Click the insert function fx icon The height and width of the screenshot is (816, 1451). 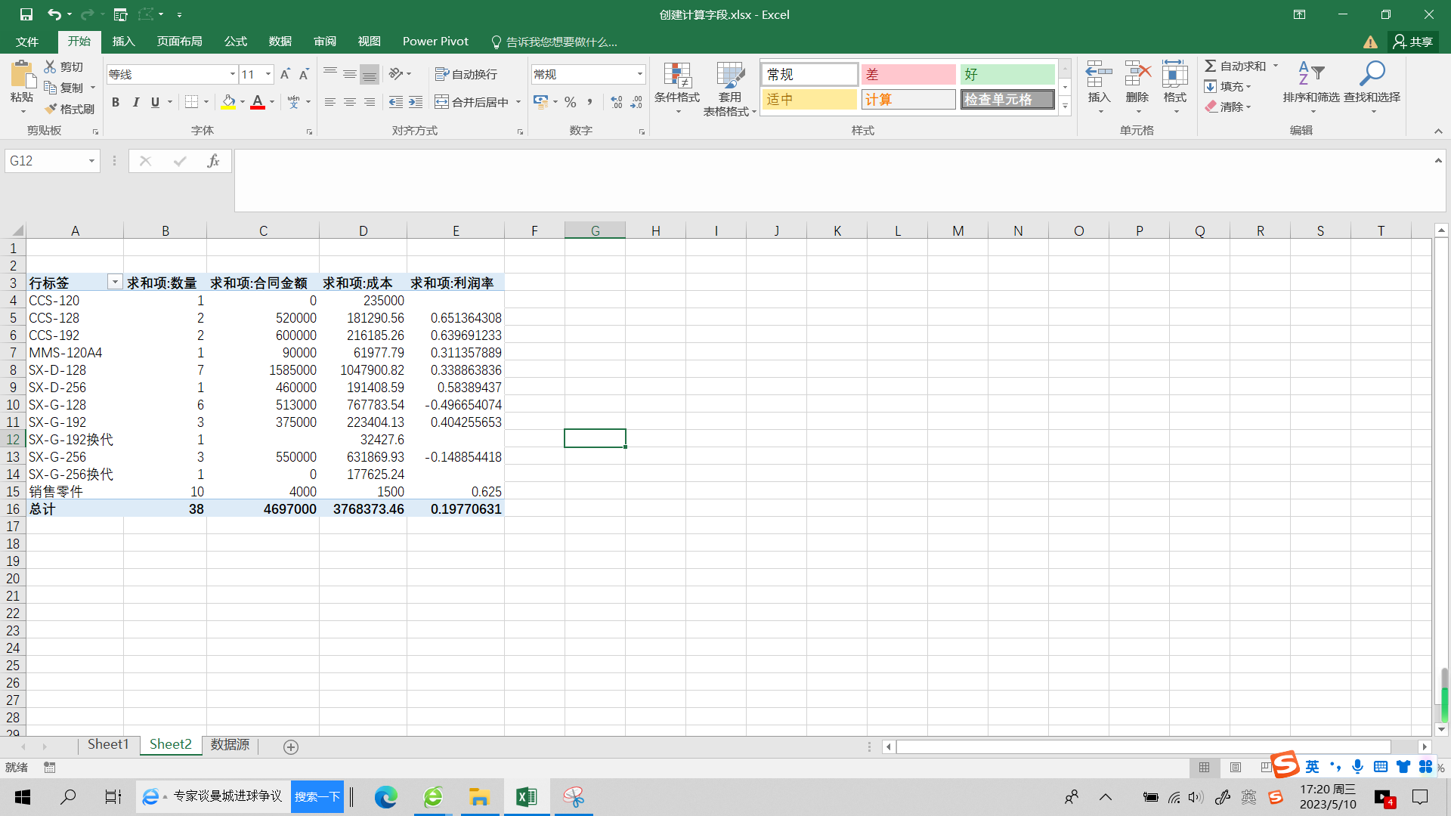click(213, 161)
